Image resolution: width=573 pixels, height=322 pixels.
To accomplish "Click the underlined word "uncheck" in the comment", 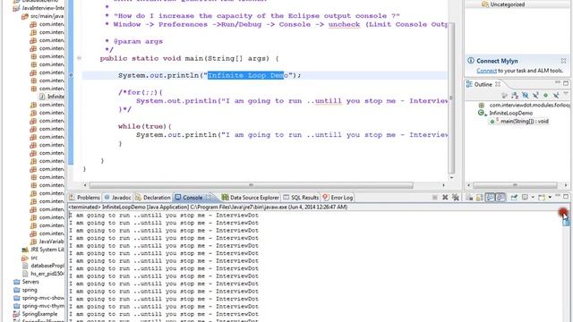I will [344, 24].
